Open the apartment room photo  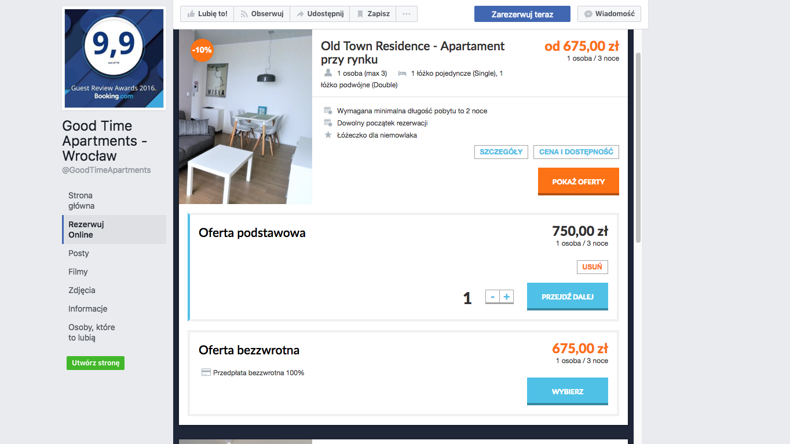[x=246, y=117]
